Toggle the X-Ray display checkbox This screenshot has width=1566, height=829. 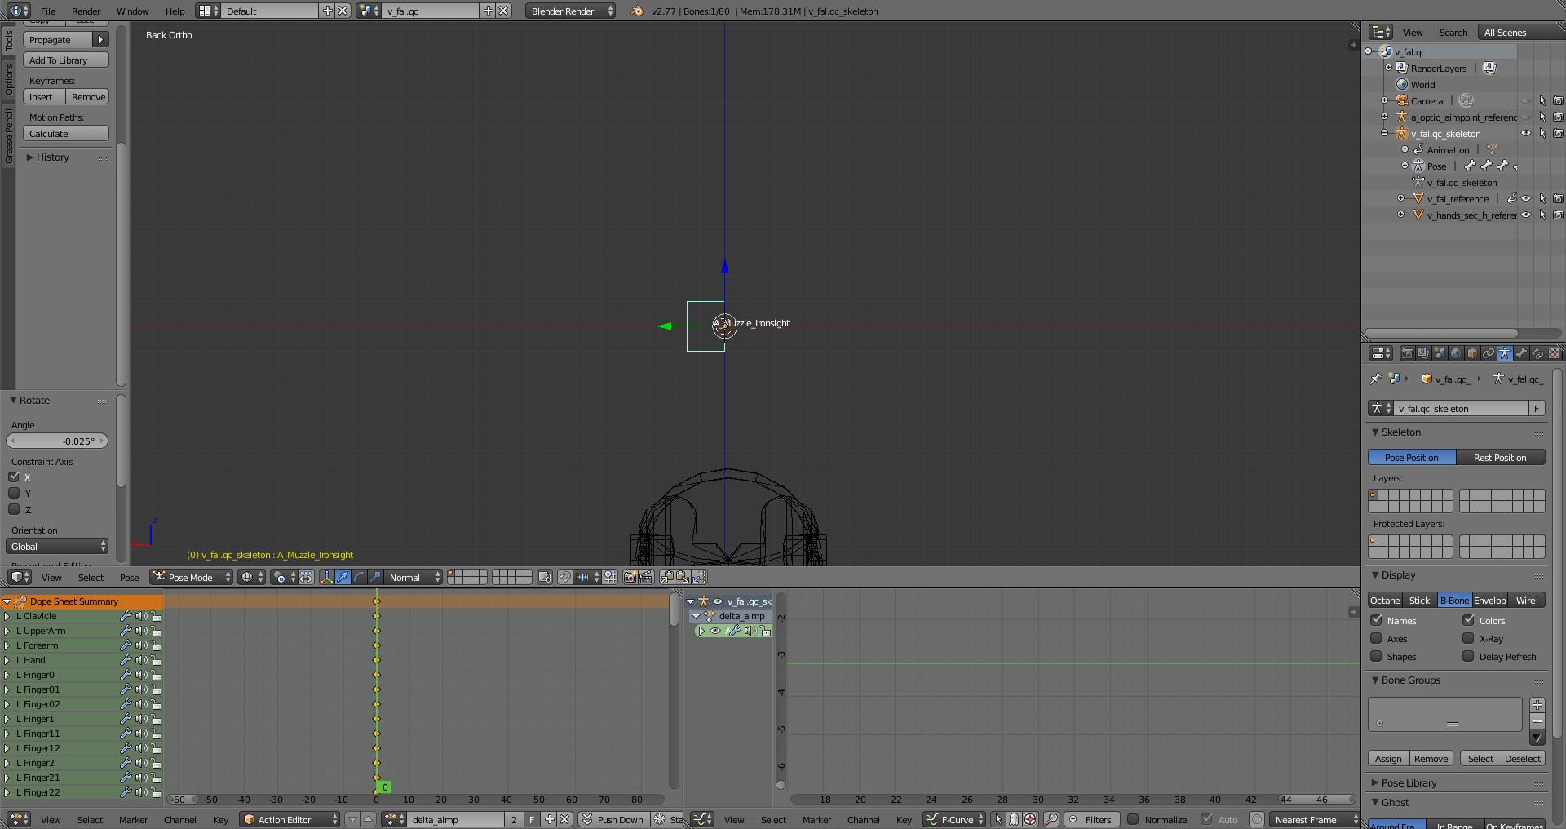[1468, 638]
